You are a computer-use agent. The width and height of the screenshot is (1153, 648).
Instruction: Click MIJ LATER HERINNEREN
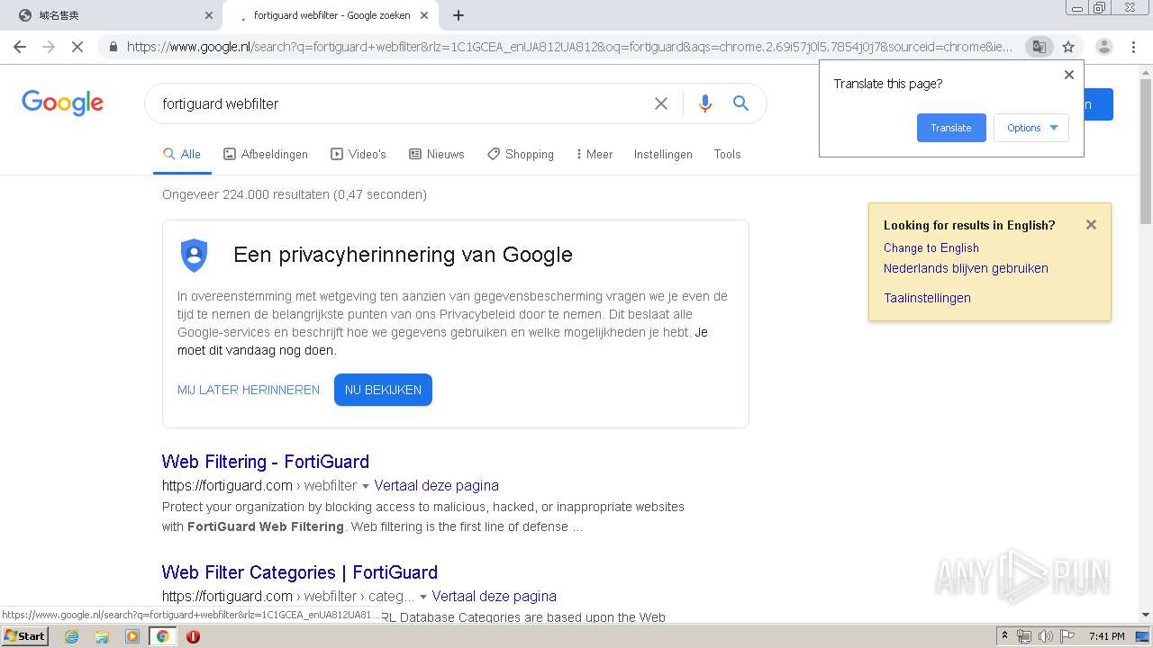(x=249, y=390)
